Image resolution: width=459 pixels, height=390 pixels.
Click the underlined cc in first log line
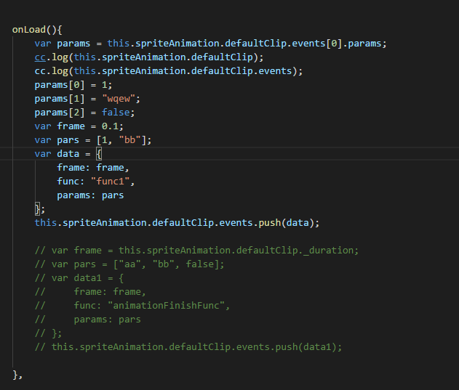[40, 57]
